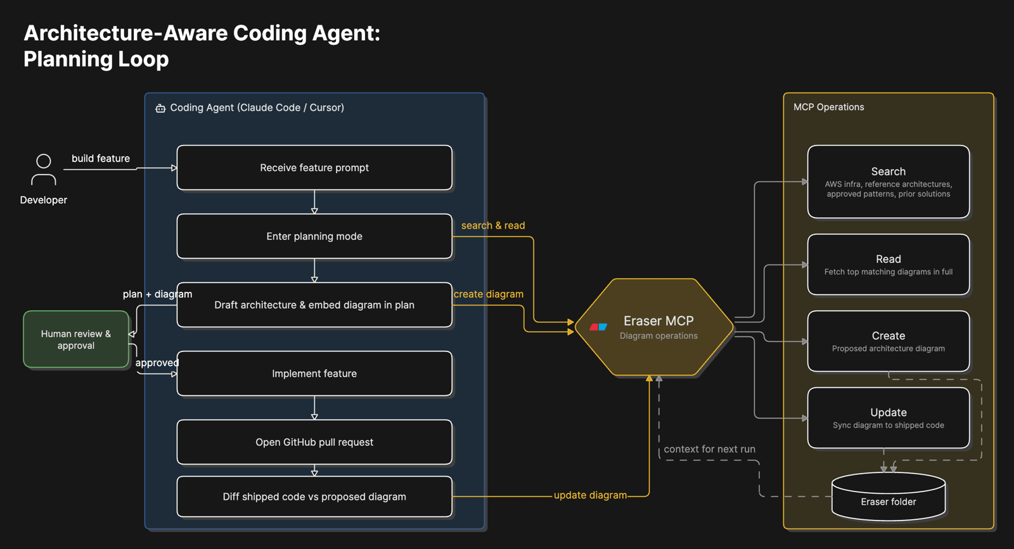The width and height of the screenshot is (1014, 549).
Task: Click the 'Diagram operations' subtitle
Action: click(658, 336)
